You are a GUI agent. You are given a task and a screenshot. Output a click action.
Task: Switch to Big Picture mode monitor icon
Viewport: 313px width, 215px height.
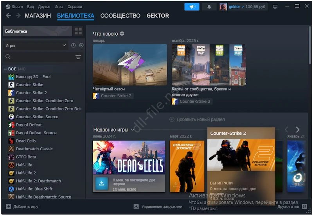pos(275,7)
